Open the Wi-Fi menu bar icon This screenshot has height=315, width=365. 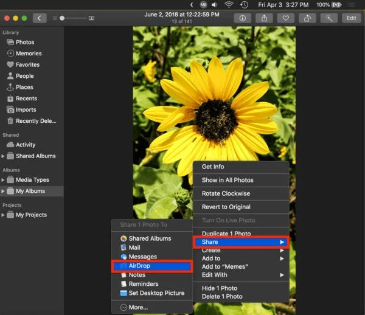tap(229, 5)
